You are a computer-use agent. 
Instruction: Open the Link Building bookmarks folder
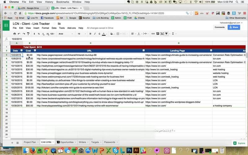pos(100,18)
